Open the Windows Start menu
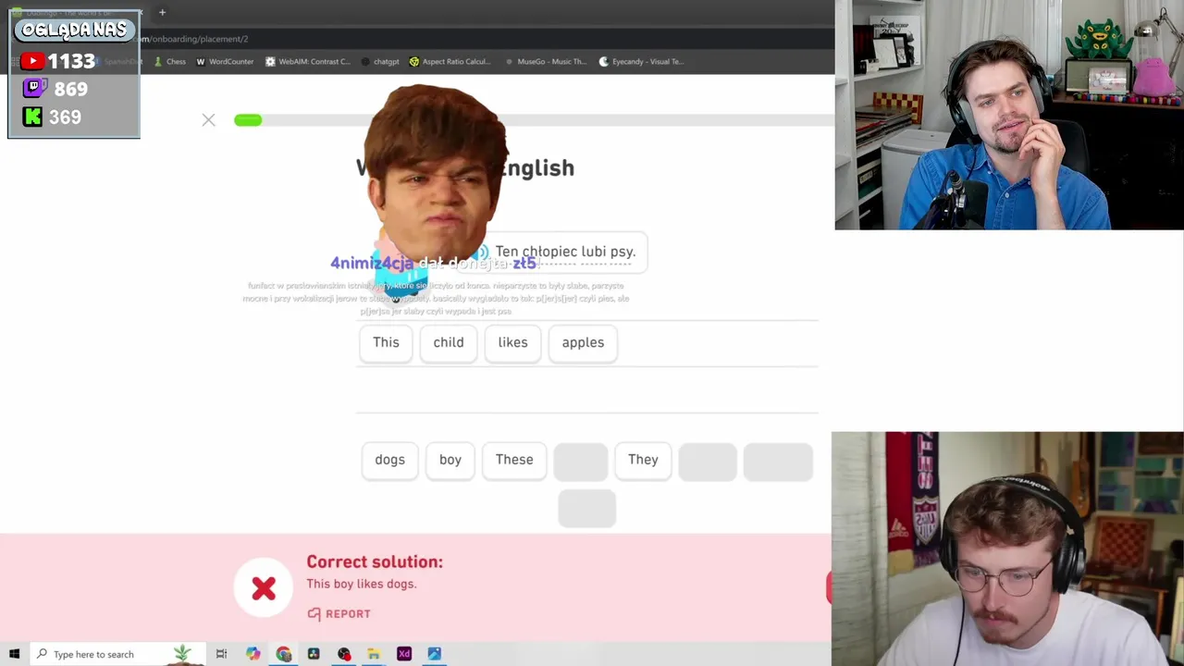 (14, 654)
